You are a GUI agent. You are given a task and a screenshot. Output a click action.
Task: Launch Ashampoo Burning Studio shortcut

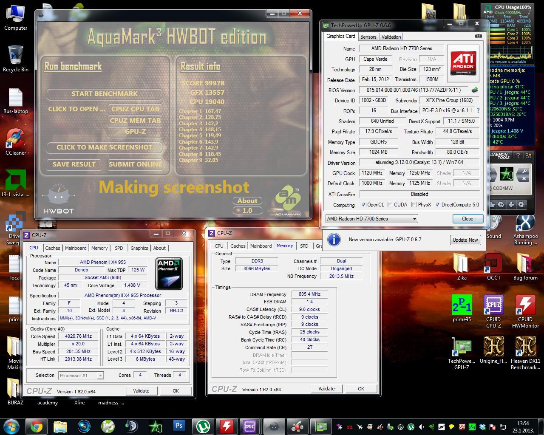click(x=525, y=230)
